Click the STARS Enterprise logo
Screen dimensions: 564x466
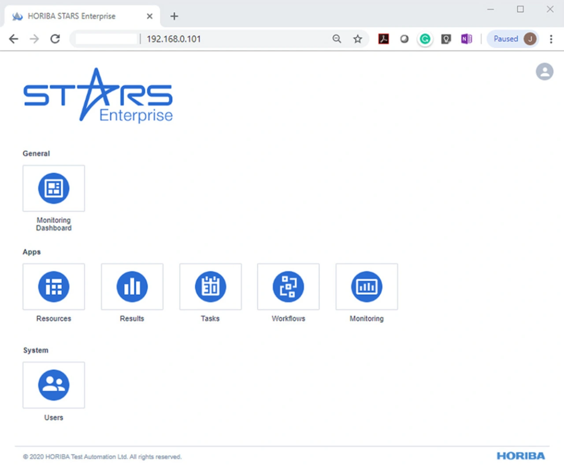(x=98, y=95)
